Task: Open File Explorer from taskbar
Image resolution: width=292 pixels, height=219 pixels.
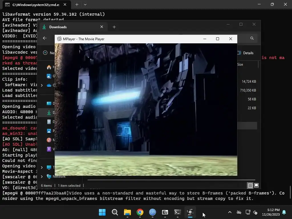Action: (x=127, y=212)
